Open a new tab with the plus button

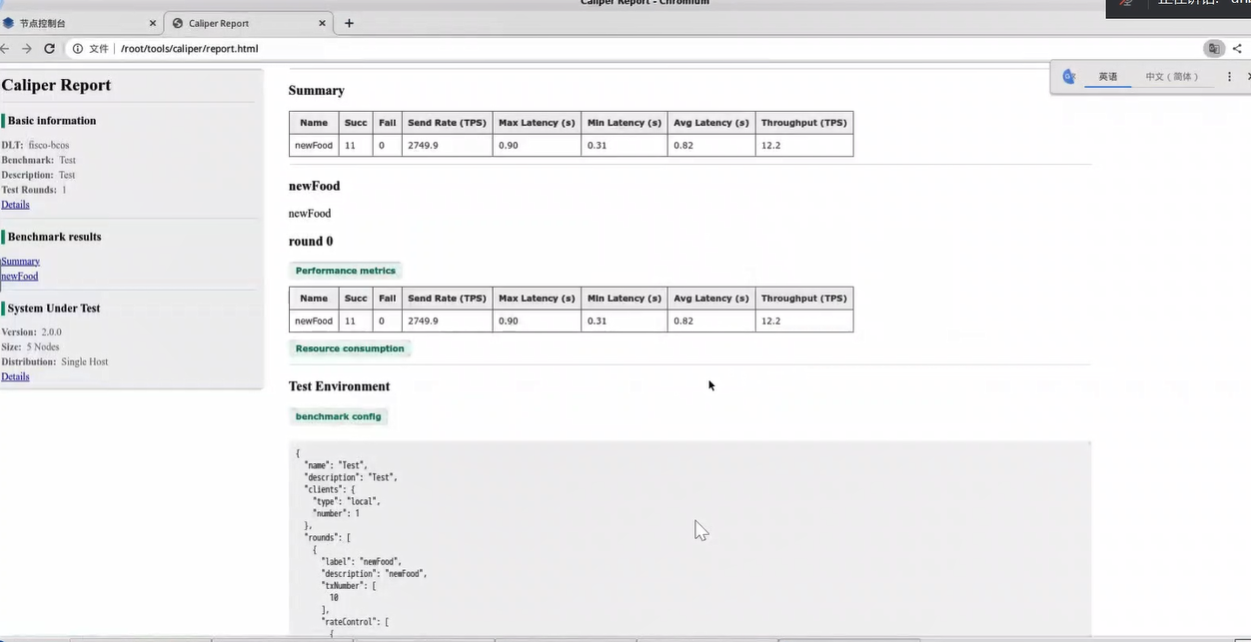[x=349, y=23]
